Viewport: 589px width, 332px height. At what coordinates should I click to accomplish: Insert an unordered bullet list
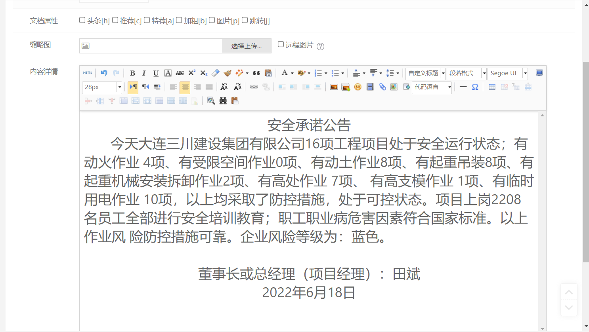click(x=335, y=73)
